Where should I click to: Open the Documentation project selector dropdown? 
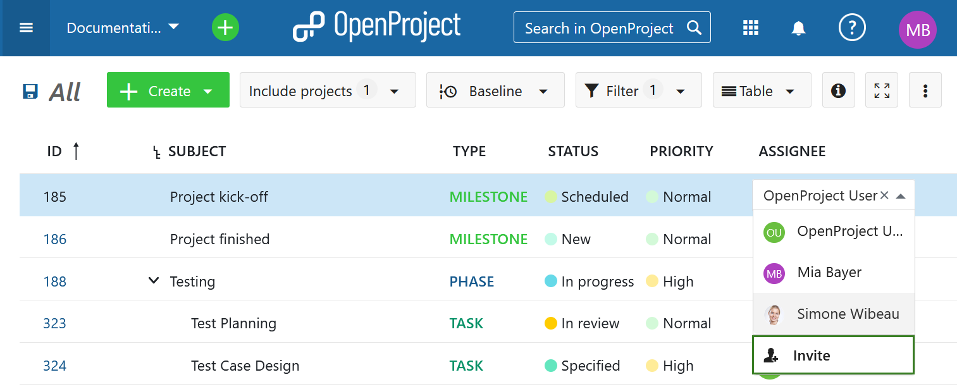(x=123, y=28)
